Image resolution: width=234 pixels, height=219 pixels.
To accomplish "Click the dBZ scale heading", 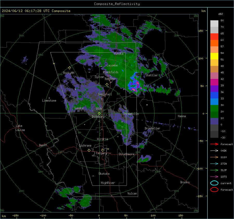I will click(220, 14).
